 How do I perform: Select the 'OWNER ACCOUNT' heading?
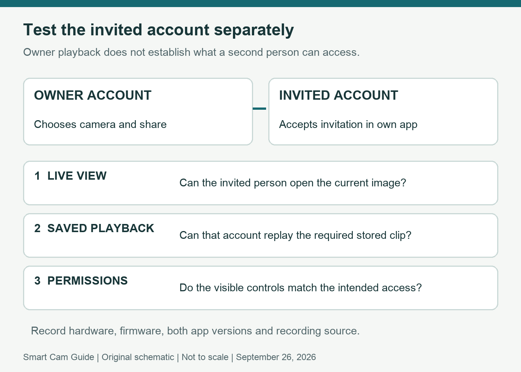(x=93, y=96)
